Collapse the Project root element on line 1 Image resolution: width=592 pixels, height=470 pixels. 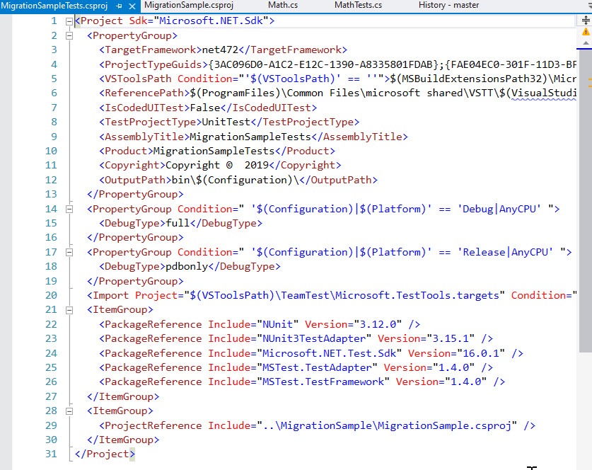[69, 21]
